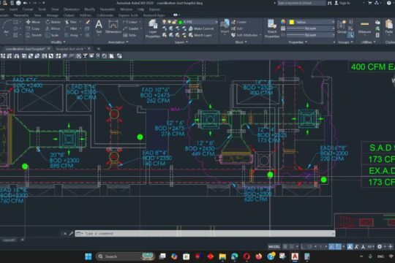
Task: Click the Match Properties tool
Action: point(272,28)
